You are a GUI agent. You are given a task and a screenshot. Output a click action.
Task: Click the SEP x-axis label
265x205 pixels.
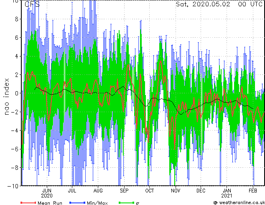124,191
